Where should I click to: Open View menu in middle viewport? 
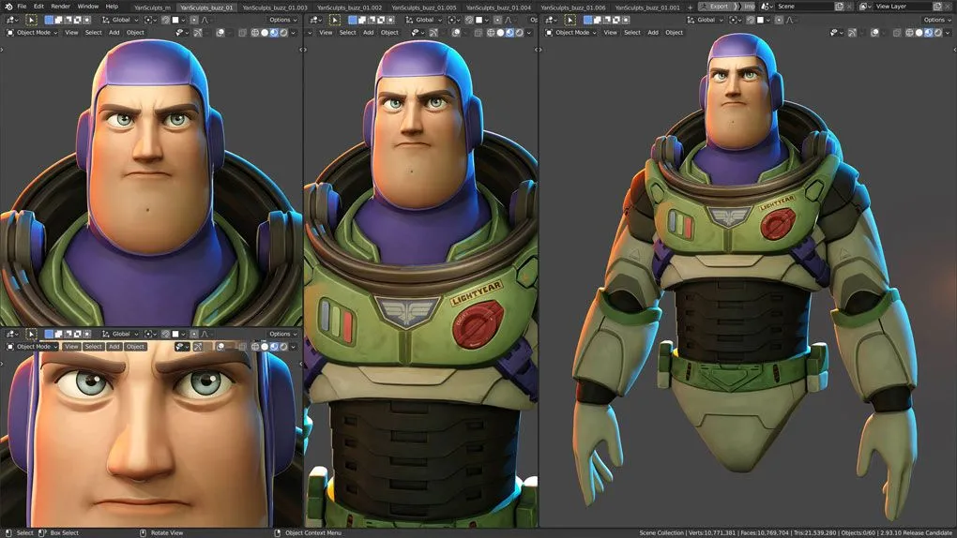(326, 32)
